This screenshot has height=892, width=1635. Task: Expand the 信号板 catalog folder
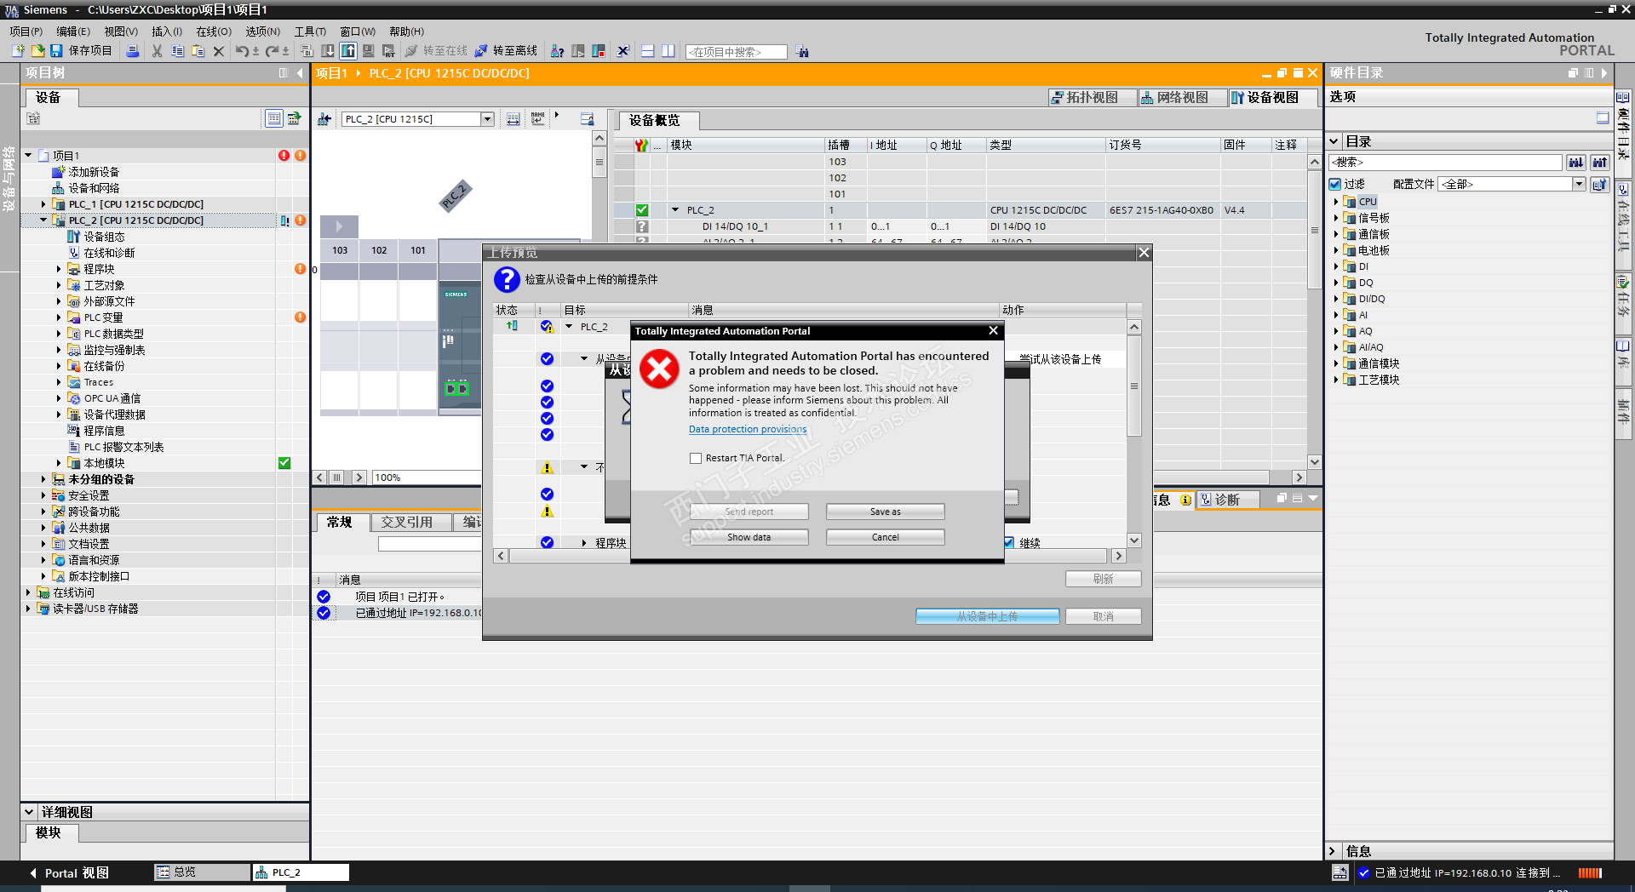tap(1336, 218)
